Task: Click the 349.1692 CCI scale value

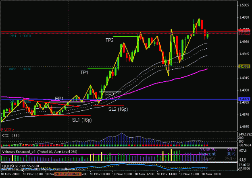Action: point(245,135)
